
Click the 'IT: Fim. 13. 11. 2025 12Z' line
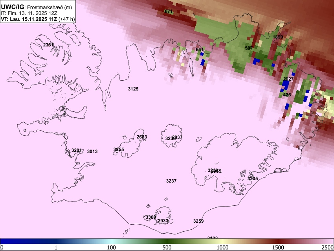click(x=29, y=13)
